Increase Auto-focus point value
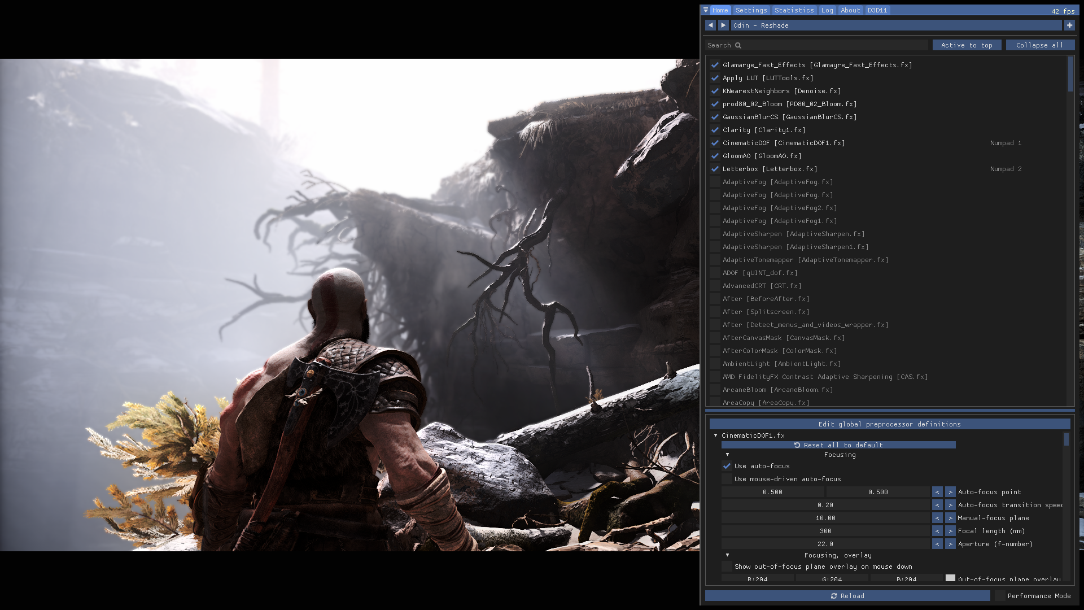 point(950,492)
